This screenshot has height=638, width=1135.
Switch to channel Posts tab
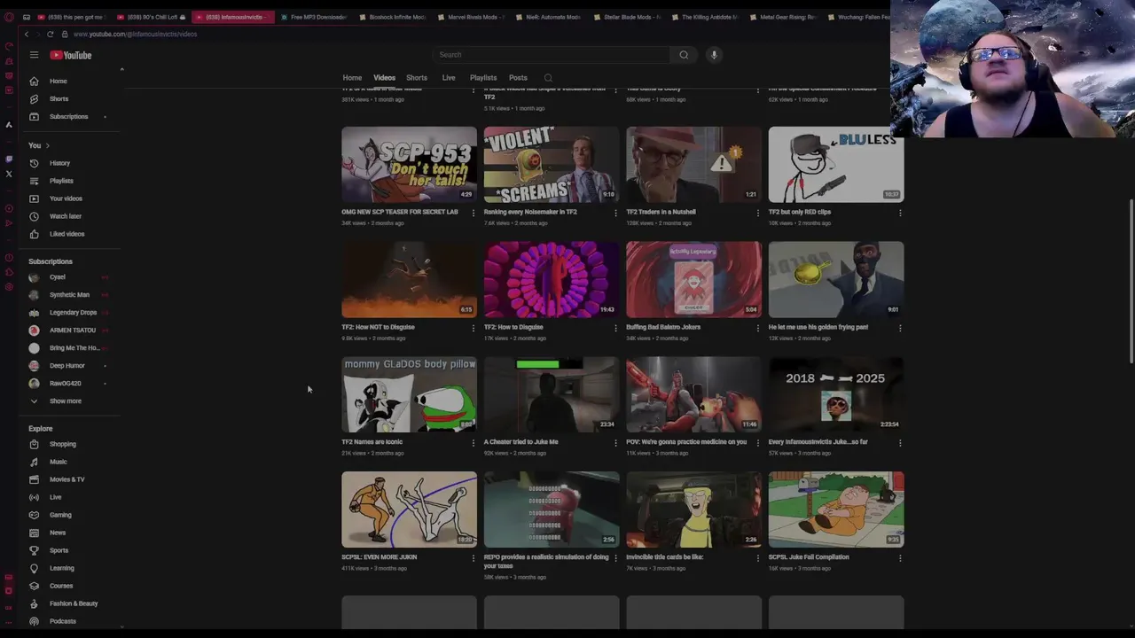click(x=518, y=78)
